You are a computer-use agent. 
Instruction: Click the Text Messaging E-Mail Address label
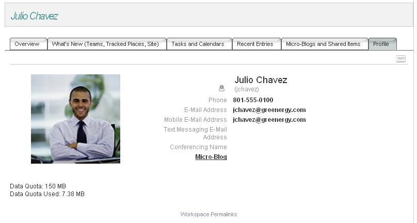(195, 133)
